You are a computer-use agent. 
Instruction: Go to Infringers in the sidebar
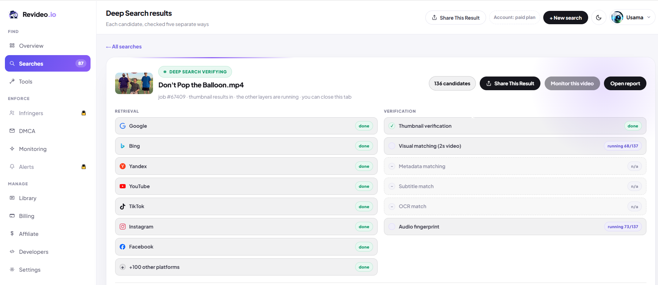pyautogui.click(x=48, y=113)
